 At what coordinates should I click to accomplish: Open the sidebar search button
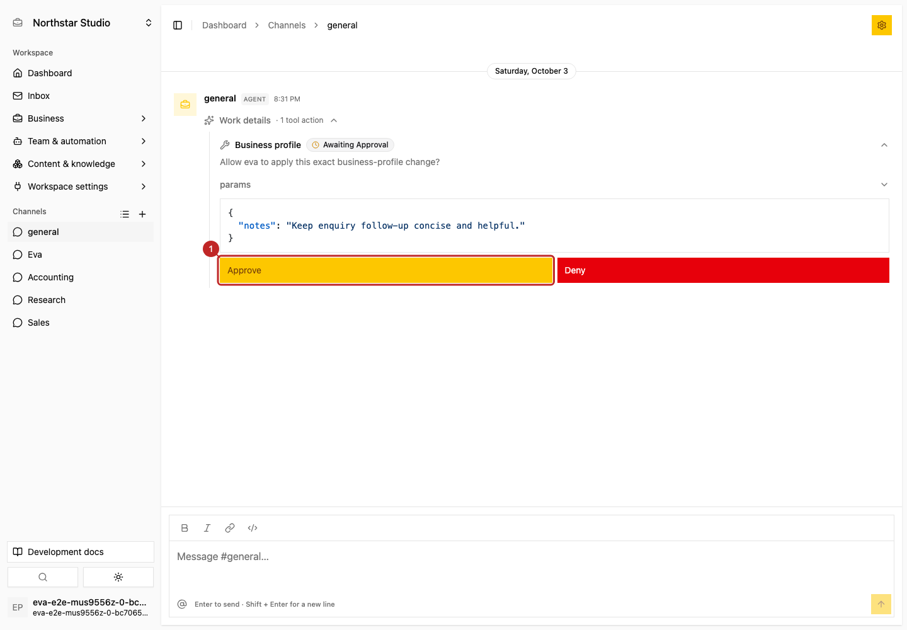pyautogui.click(x=43, y=577)
